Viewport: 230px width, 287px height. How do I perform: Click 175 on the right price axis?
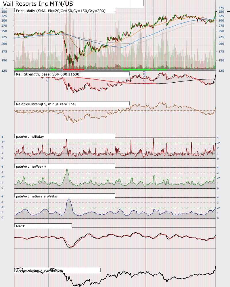pyautogui.click(x=221, y=52)
